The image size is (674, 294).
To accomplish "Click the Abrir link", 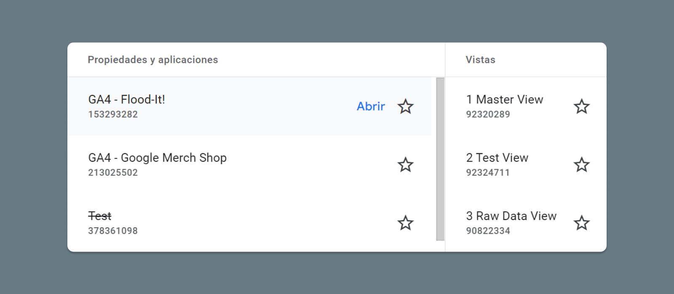I will pyautogui.click(x=371, y=106).
